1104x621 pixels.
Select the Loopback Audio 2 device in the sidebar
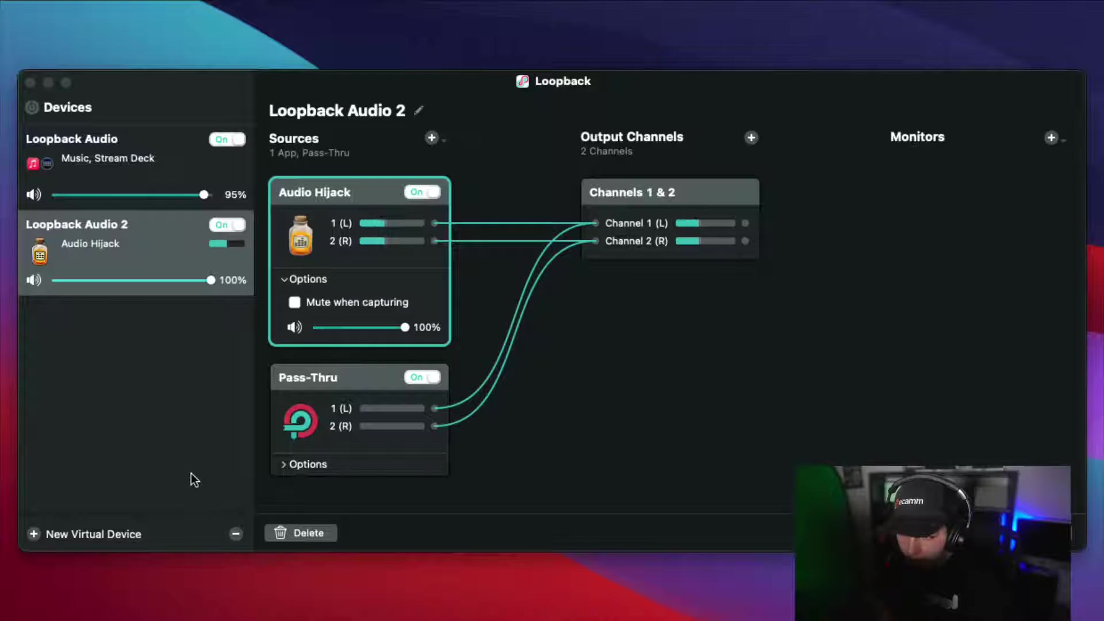click(x=136, y=253)
